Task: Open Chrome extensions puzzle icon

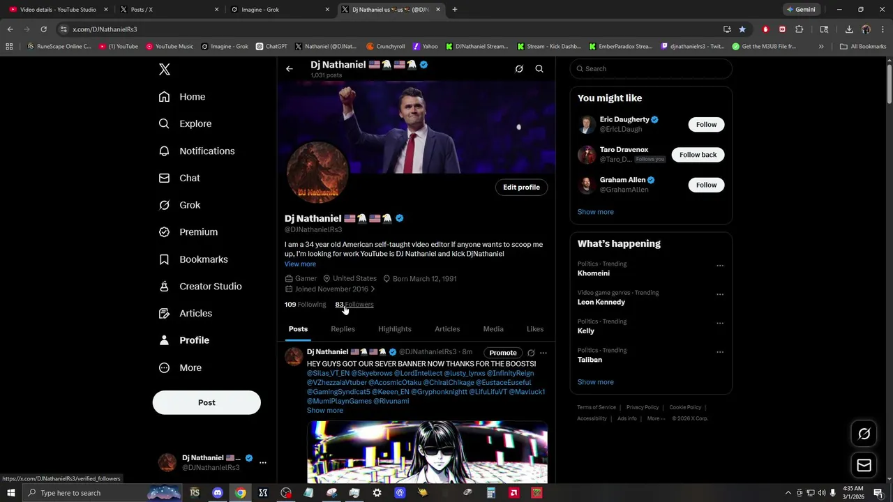Action: (799, 29)
